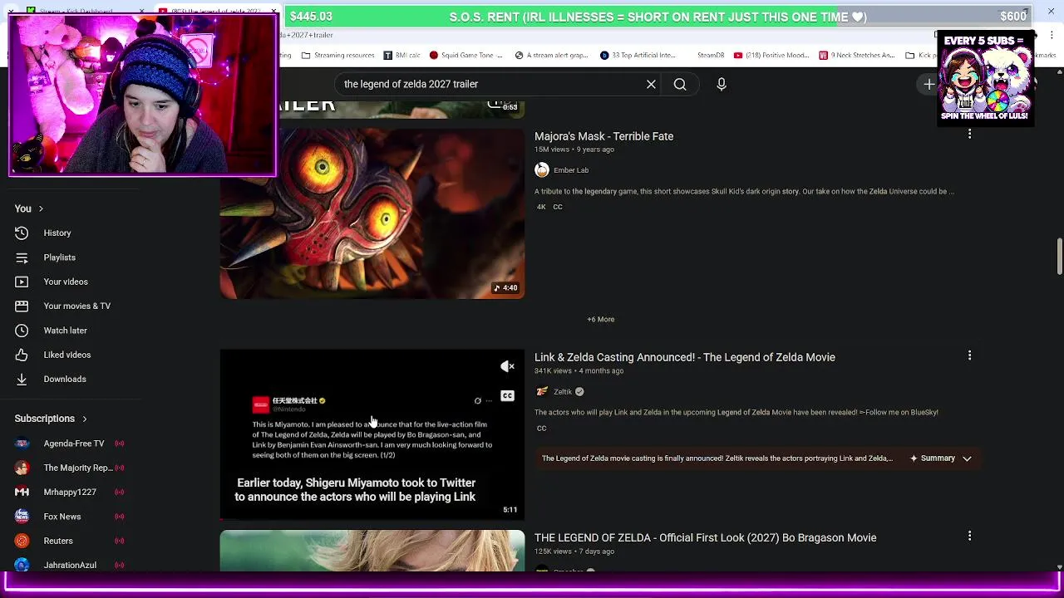Click the Create plus icon

point(929,84)
